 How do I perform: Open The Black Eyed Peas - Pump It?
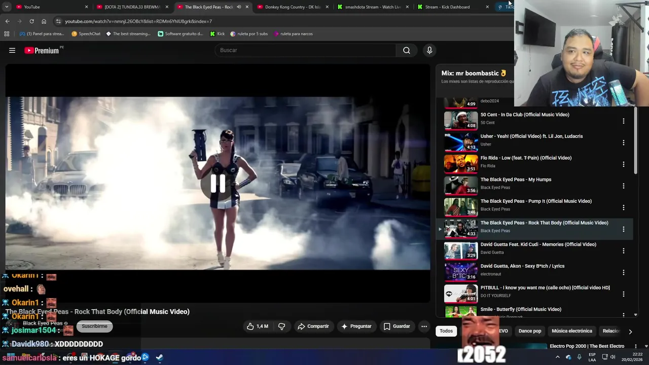tap(536, 201)
